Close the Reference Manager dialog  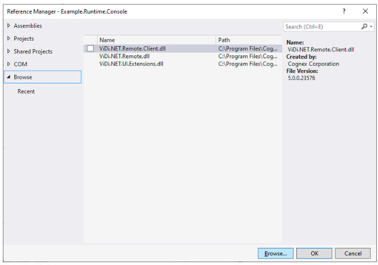click(x=365, y=11)
